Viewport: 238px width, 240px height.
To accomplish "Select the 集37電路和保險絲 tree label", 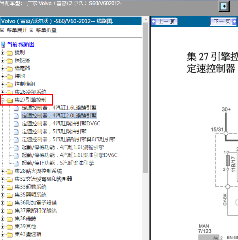I will pyautogui.click(x=36, y=211).
